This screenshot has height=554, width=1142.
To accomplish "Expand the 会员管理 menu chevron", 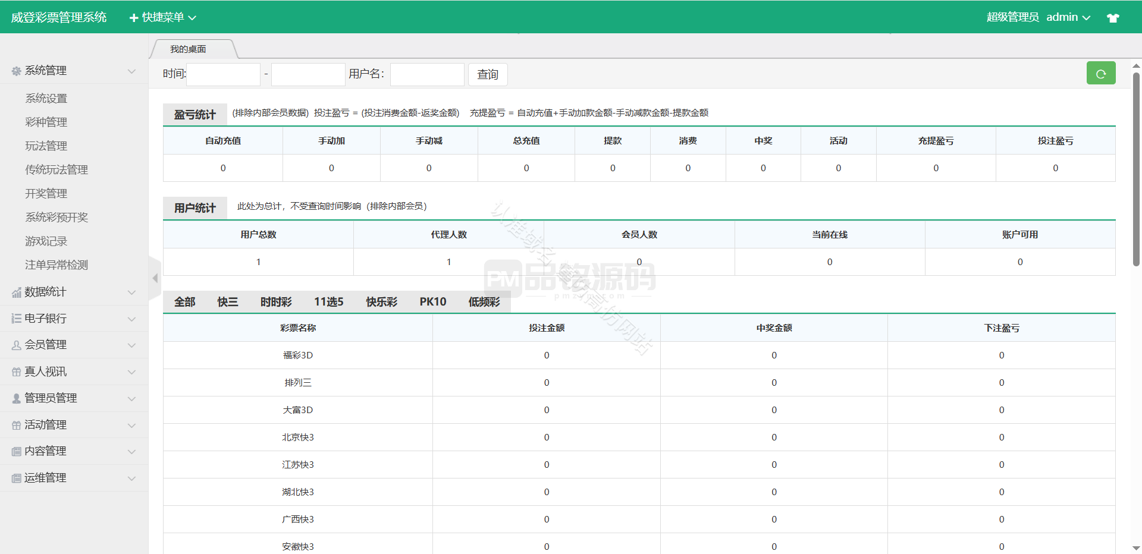I will [x=131, y=345].
